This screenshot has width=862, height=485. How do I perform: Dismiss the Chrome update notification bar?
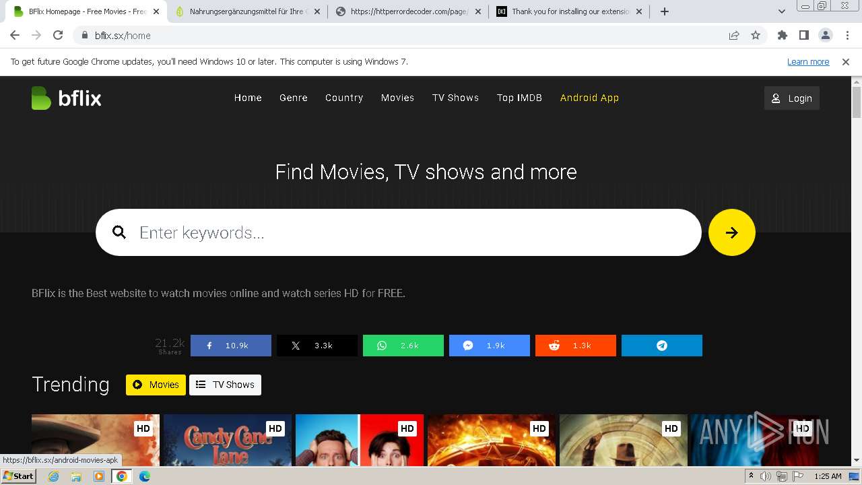pos(846,62)
